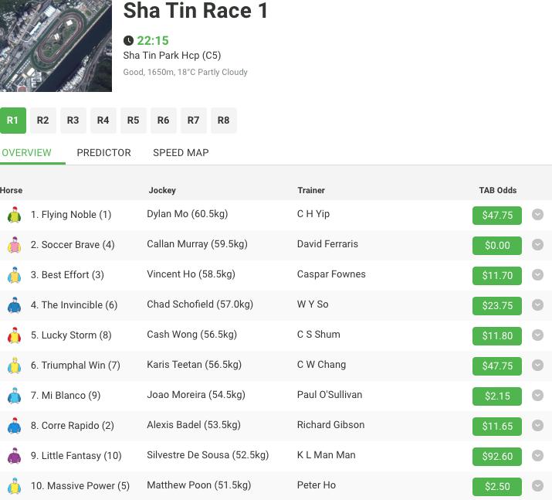Click the clock icon beside 22:15

(x=128, y=40)
